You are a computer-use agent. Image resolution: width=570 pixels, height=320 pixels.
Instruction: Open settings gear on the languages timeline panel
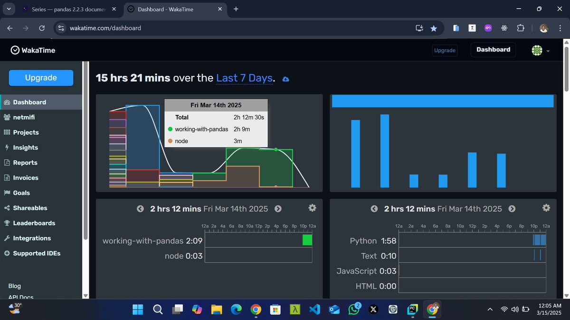click(546, 208)
